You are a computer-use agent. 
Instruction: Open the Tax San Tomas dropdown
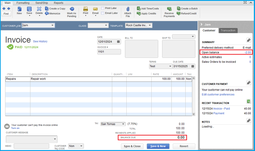pos(123,124)
